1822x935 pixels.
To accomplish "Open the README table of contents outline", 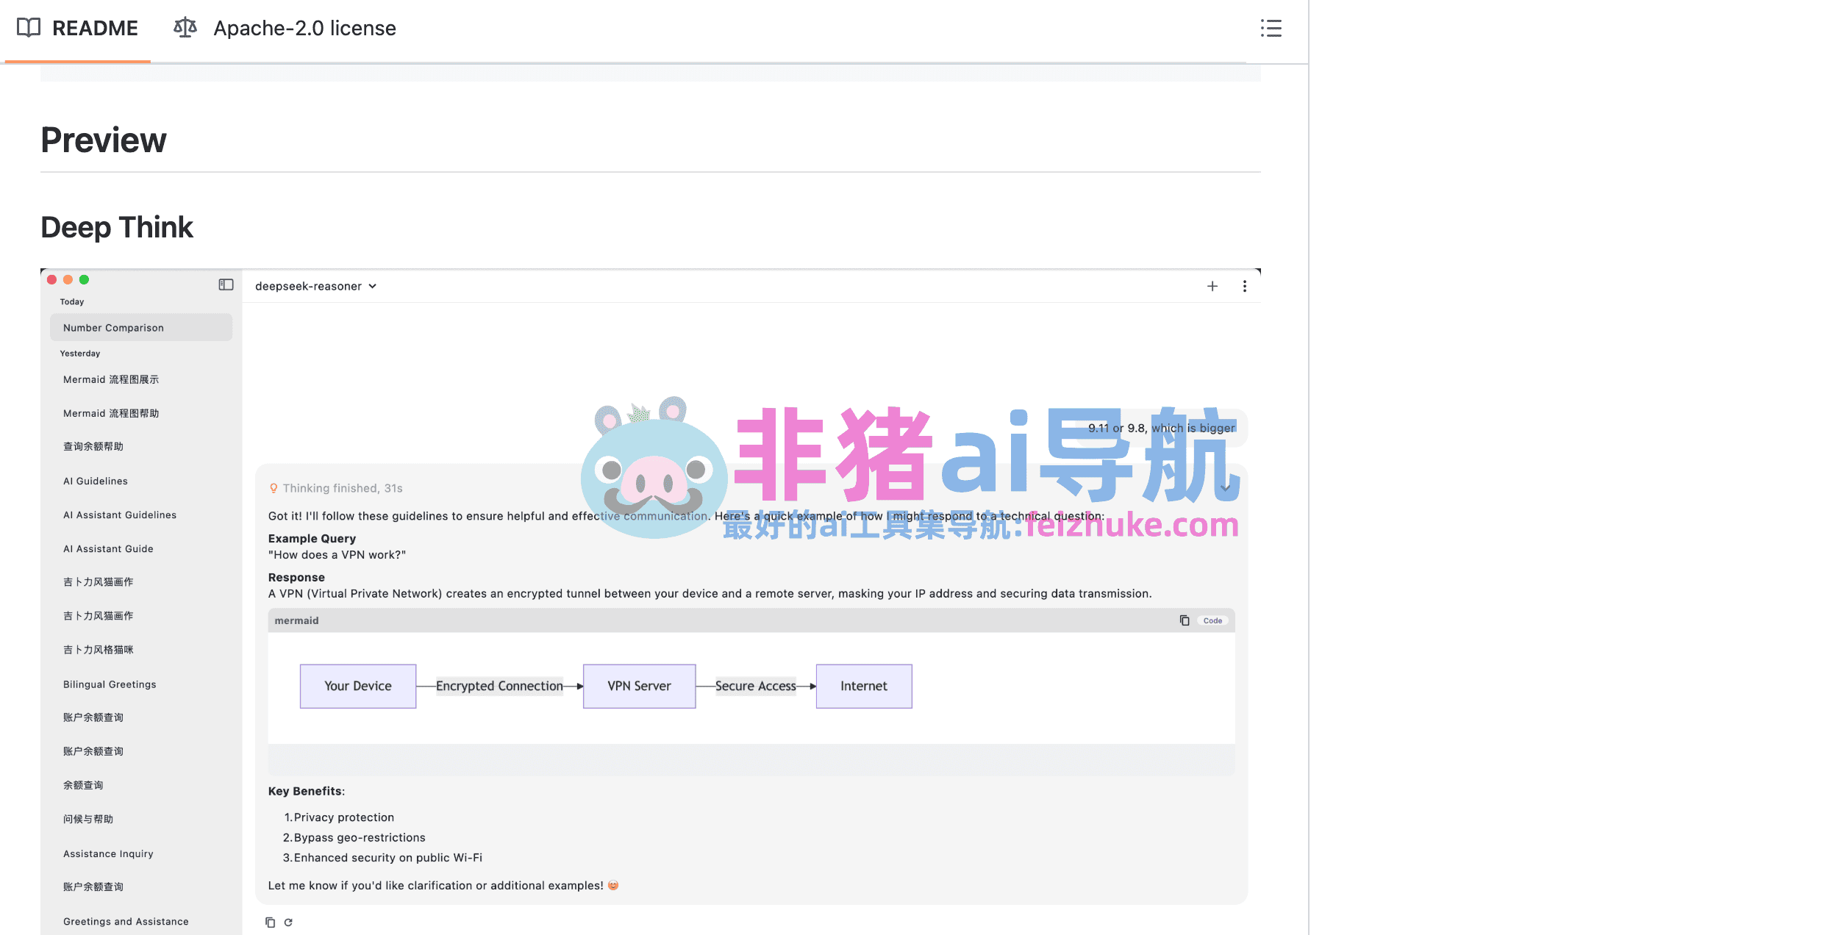I will click(1271, 29).
